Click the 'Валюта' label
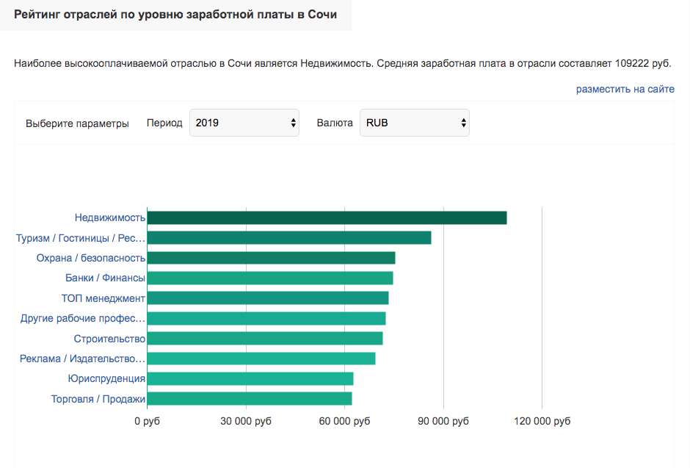The width and height of the screenshot is (690, 468). 335,123
